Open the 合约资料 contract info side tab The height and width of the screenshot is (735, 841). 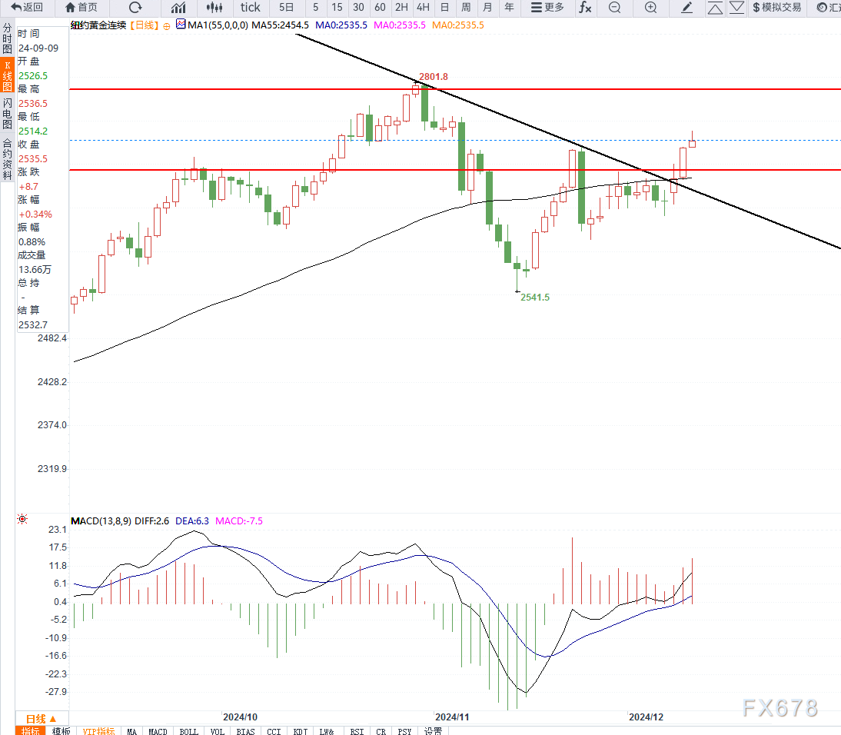(7, 158)
